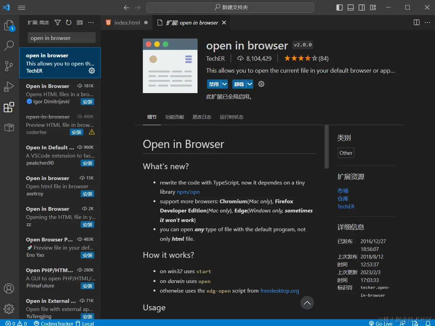Open Run and Debug view
435x326 pixels.
[9, 87]
